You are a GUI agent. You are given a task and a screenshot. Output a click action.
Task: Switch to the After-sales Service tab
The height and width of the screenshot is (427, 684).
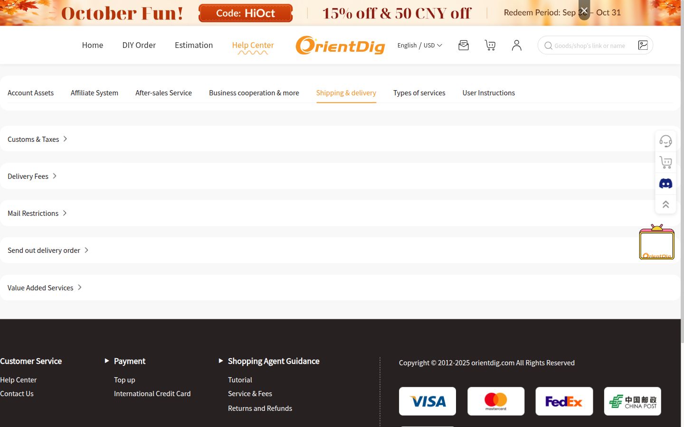[x=163, y=93]
